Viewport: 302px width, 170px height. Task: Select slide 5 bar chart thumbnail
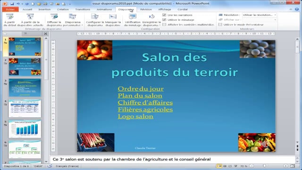[x=25, y=129]
